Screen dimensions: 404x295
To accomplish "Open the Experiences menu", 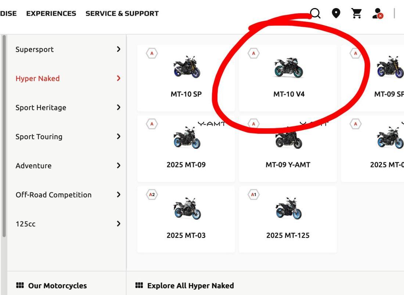I will point(51,14).
